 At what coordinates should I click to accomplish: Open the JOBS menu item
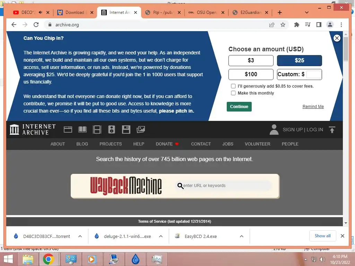tap(228, 144)
